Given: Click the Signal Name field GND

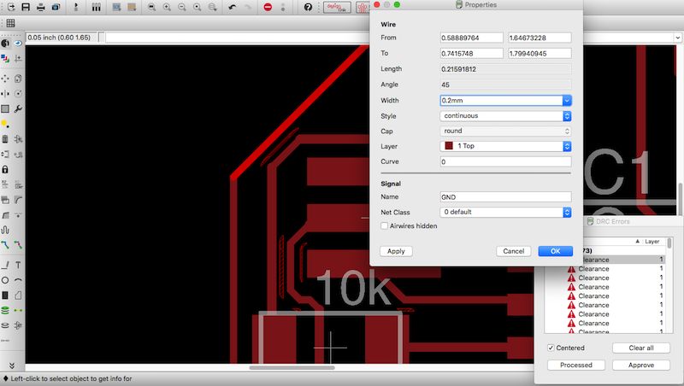Looking at the screenshot, I should (x=505, y=197).
